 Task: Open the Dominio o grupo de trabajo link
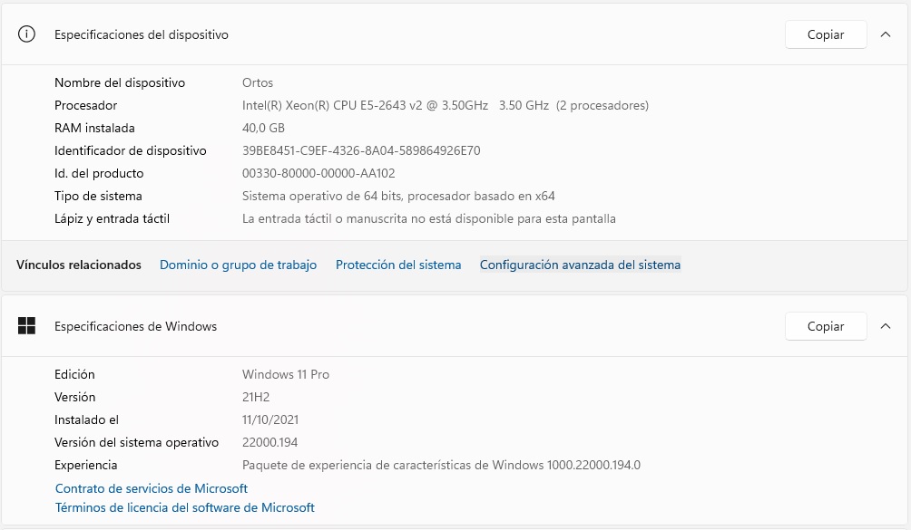coord(238,265)
